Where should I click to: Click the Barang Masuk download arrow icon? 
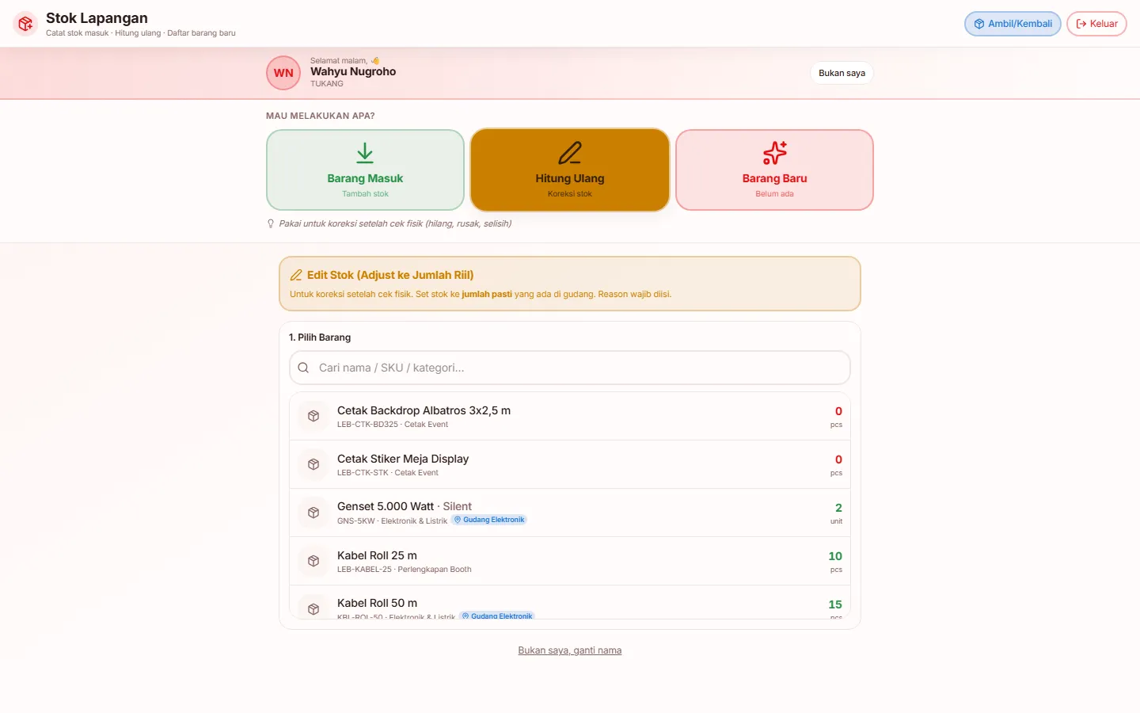point(365,153)
